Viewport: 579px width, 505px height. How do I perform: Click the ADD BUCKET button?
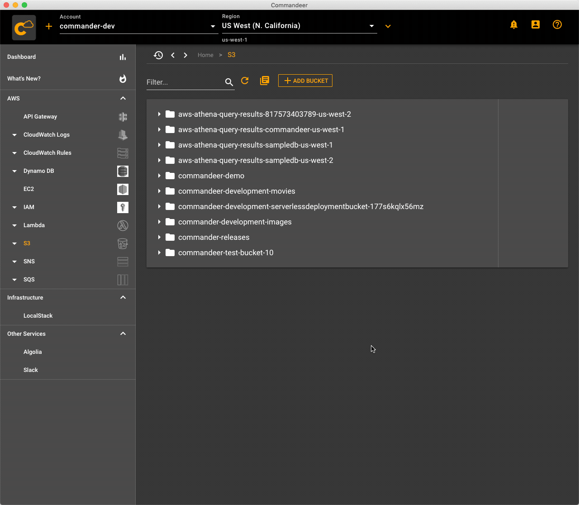point(305,81)
